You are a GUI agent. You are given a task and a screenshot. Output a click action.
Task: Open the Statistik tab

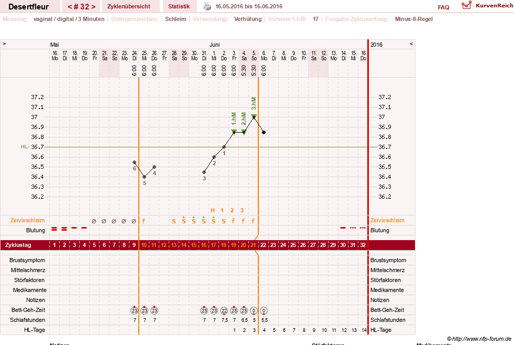pos(179,6)
